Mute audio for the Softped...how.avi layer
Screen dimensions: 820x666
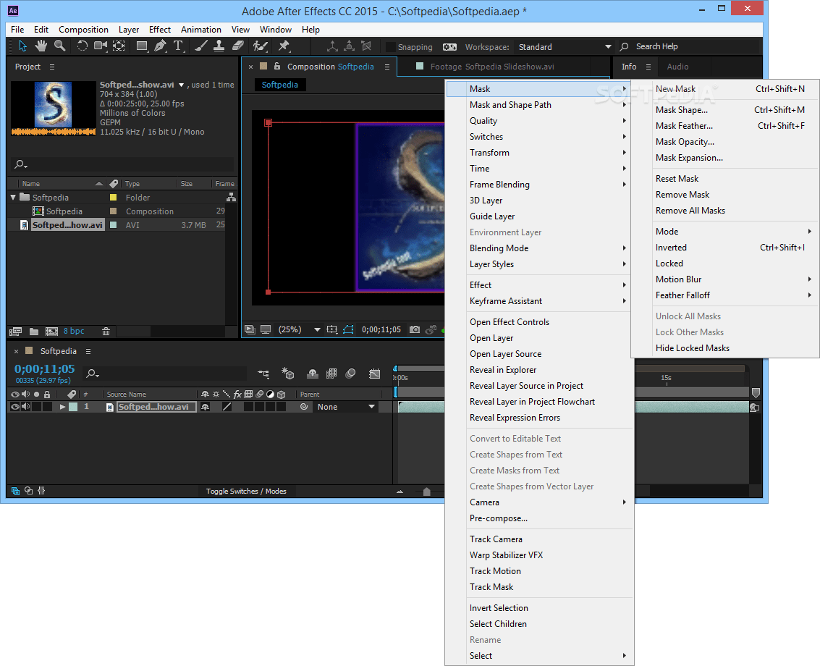pos(26,407)
